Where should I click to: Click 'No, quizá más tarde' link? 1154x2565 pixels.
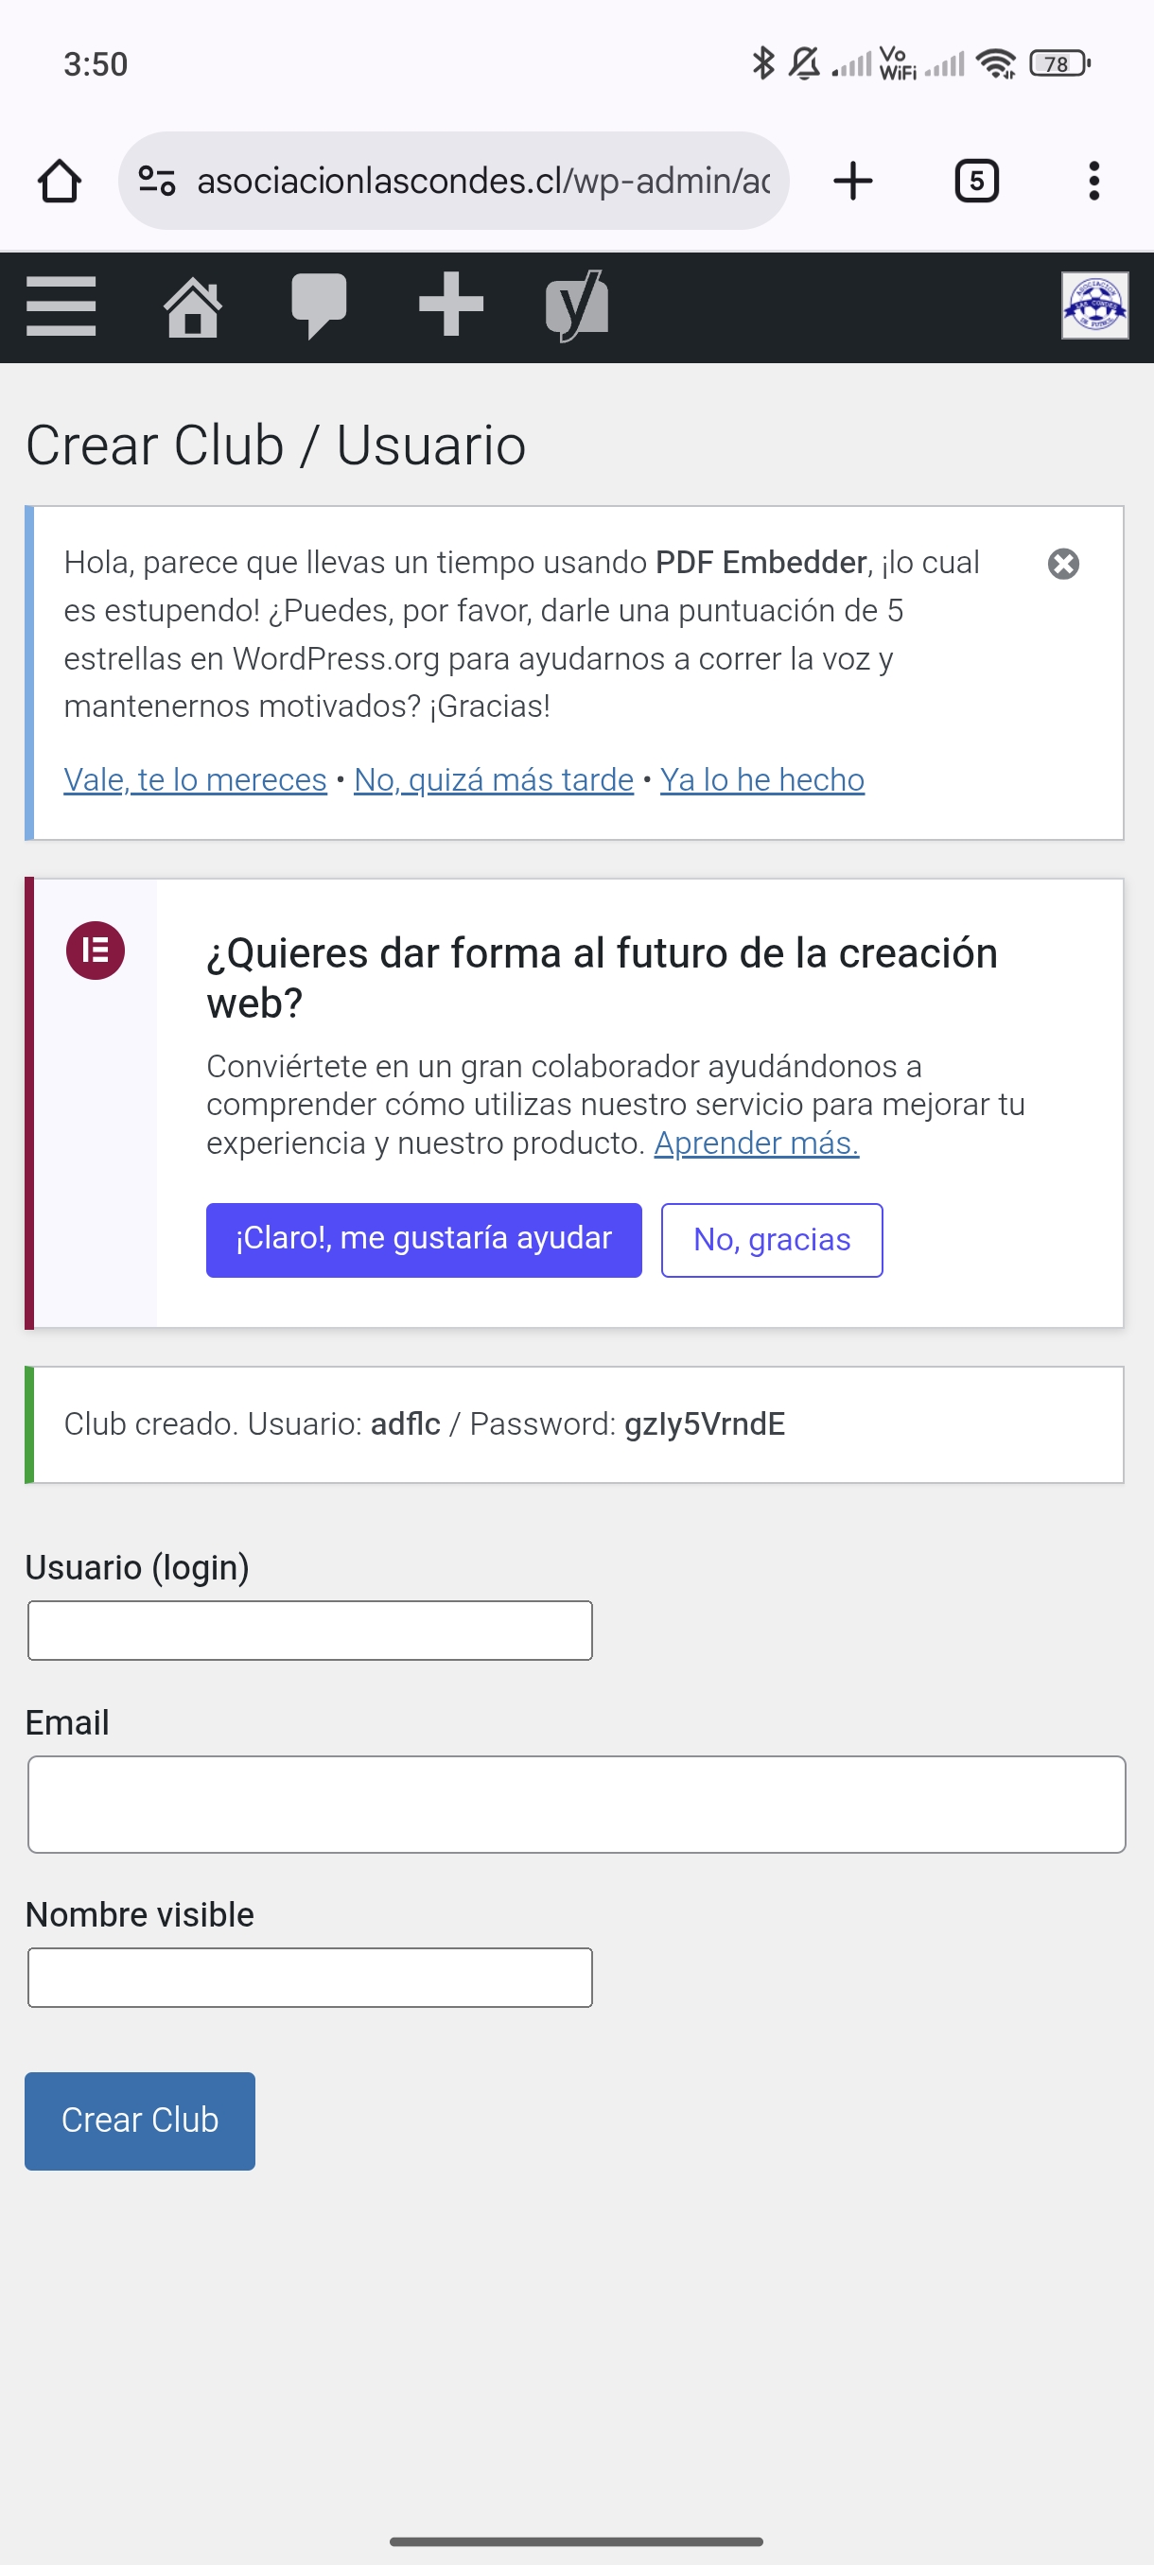click(494, 779)
